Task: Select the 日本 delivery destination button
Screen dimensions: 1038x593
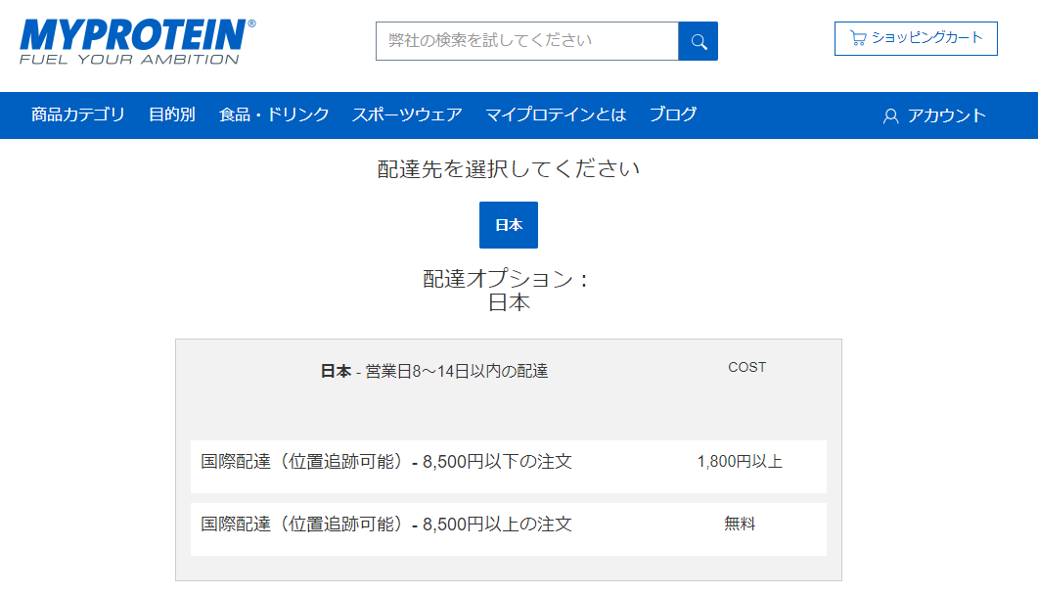Action: (x=509, y=225)
